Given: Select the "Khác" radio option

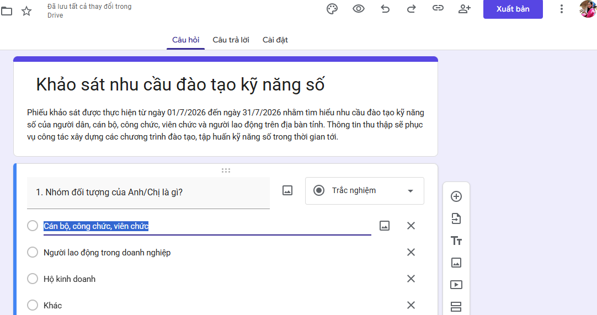Looking at the screenshot, I should coord(33,305).
